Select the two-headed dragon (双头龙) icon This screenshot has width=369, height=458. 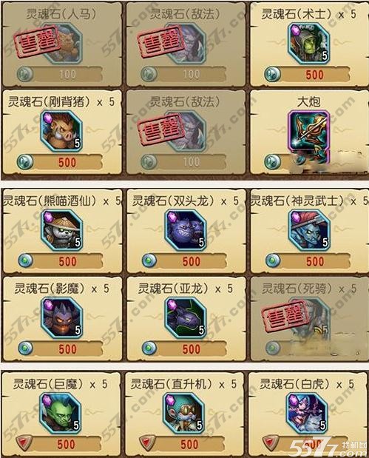pos(186,230)
